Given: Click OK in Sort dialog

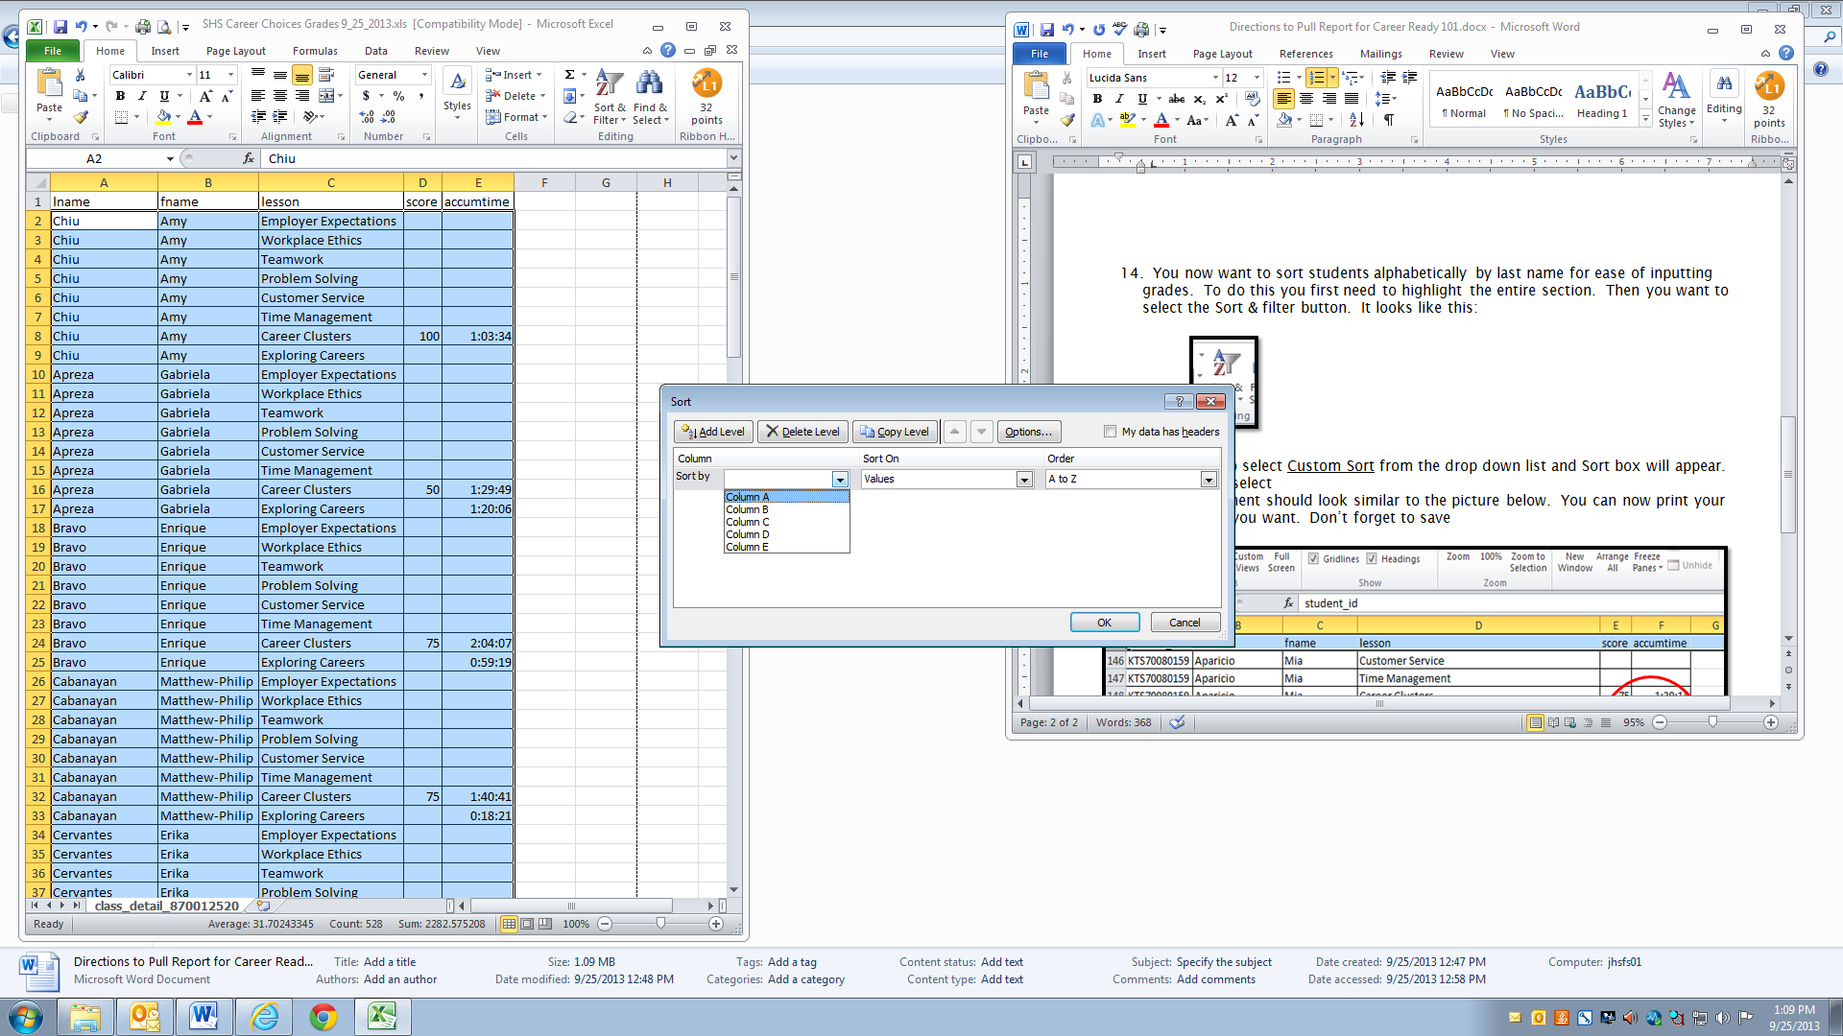Looking at the screenshot, I should [x=1105, y=623].
